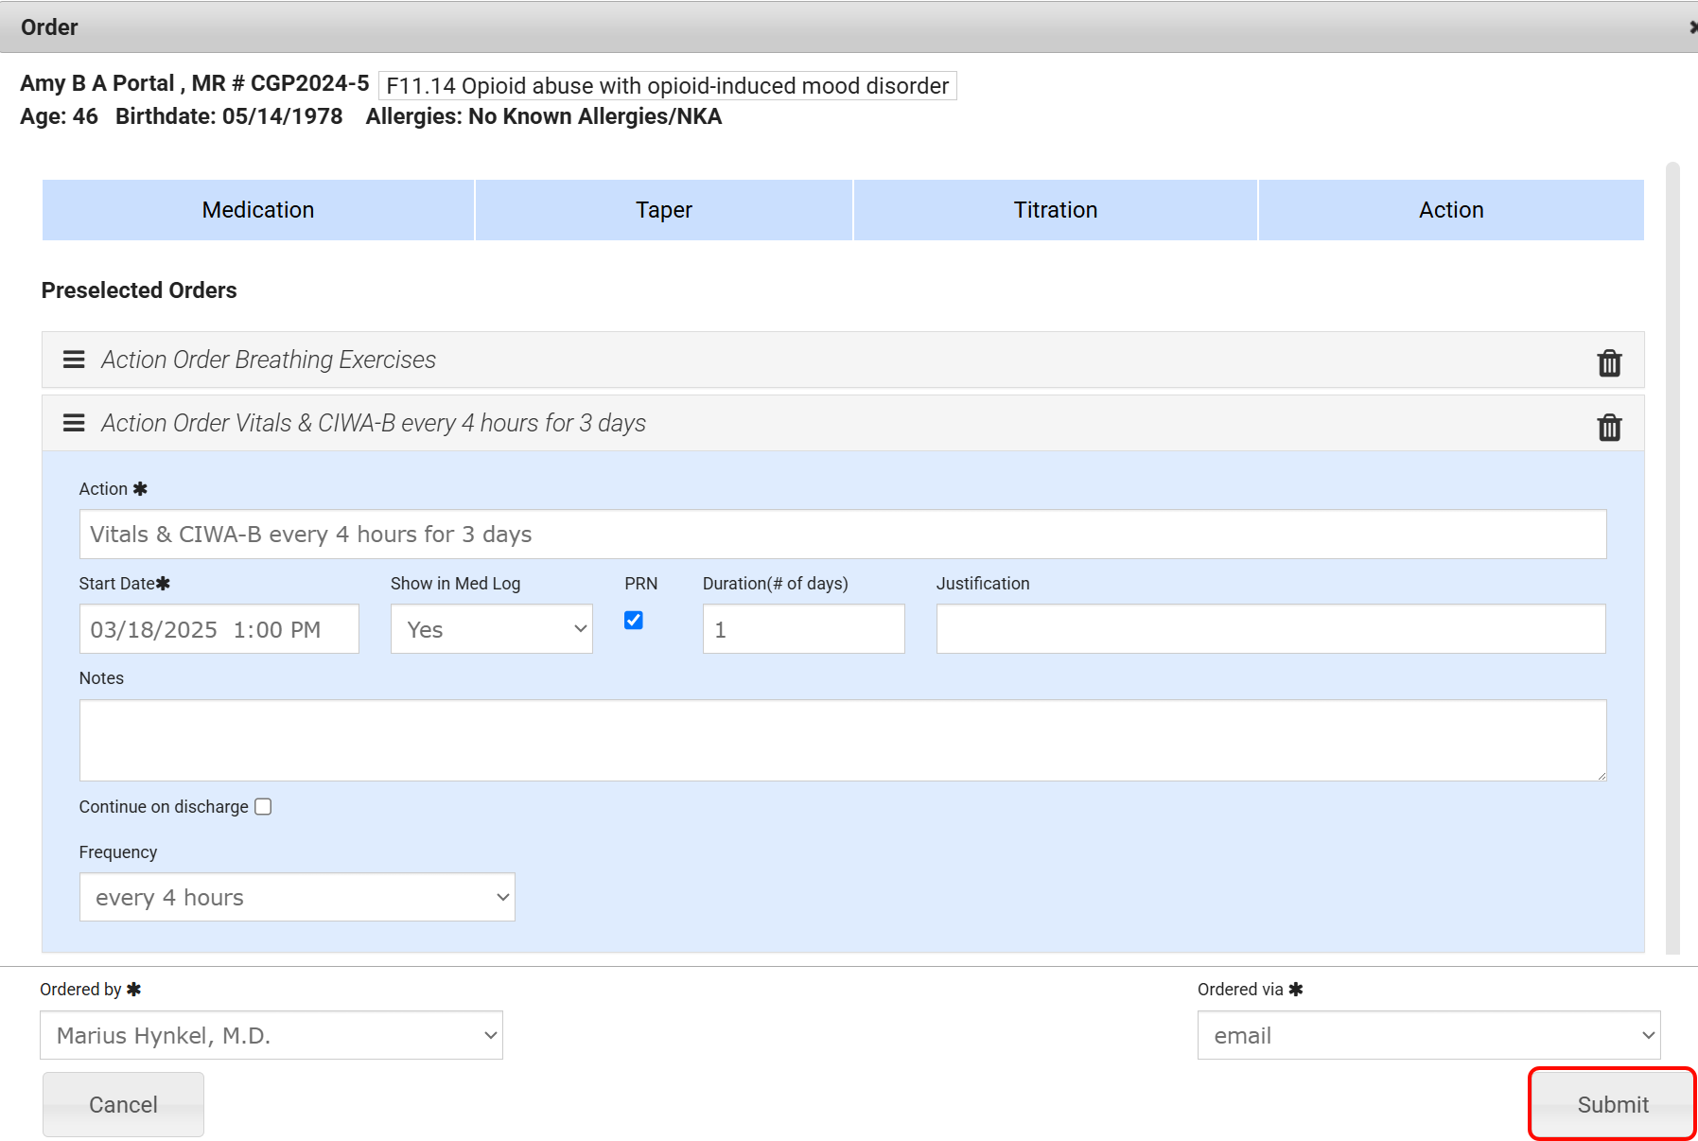Select the Action tab
This screenshot has height=1141, width=1698.
point(1450,210)
